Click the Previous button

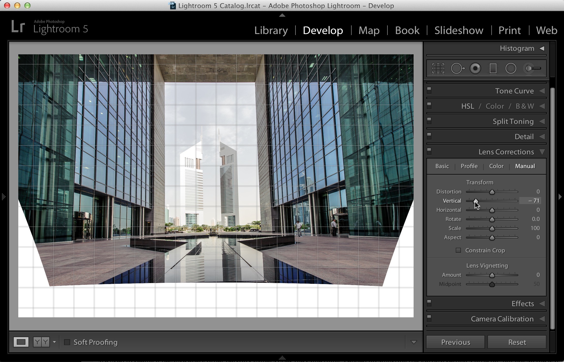tap(456, 342)
